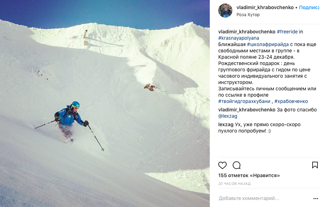
Task: Click the skier photo image
Action: pyautogui.click(x=105, y=103)
